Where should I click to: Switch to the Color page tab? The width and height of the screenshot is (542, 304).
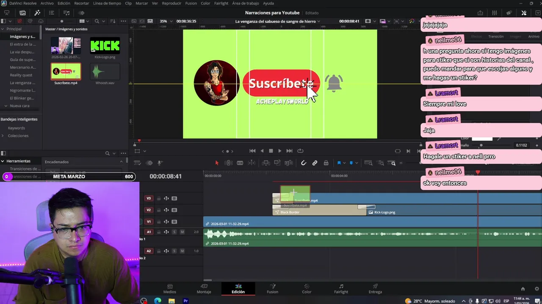point(307,289)
